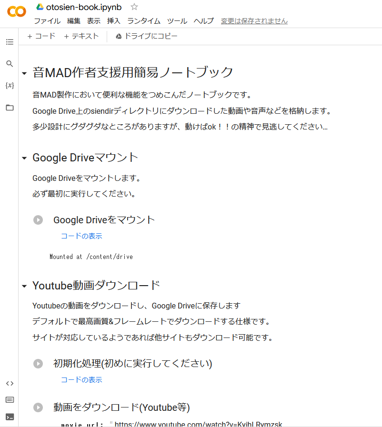
Task: Run the 動画をダウンロード(Youtube等) cell
Action: click(x=38, y=407)
